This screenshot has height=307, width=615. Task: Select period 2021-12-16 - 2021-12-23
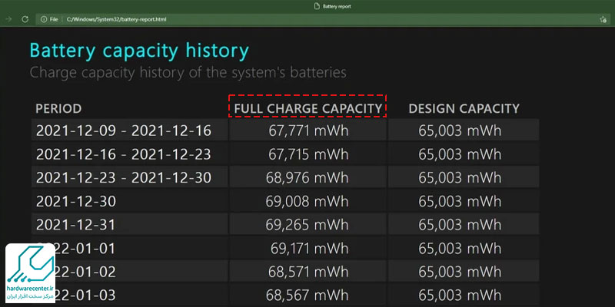pyautogui.click(x=124, y=154)
